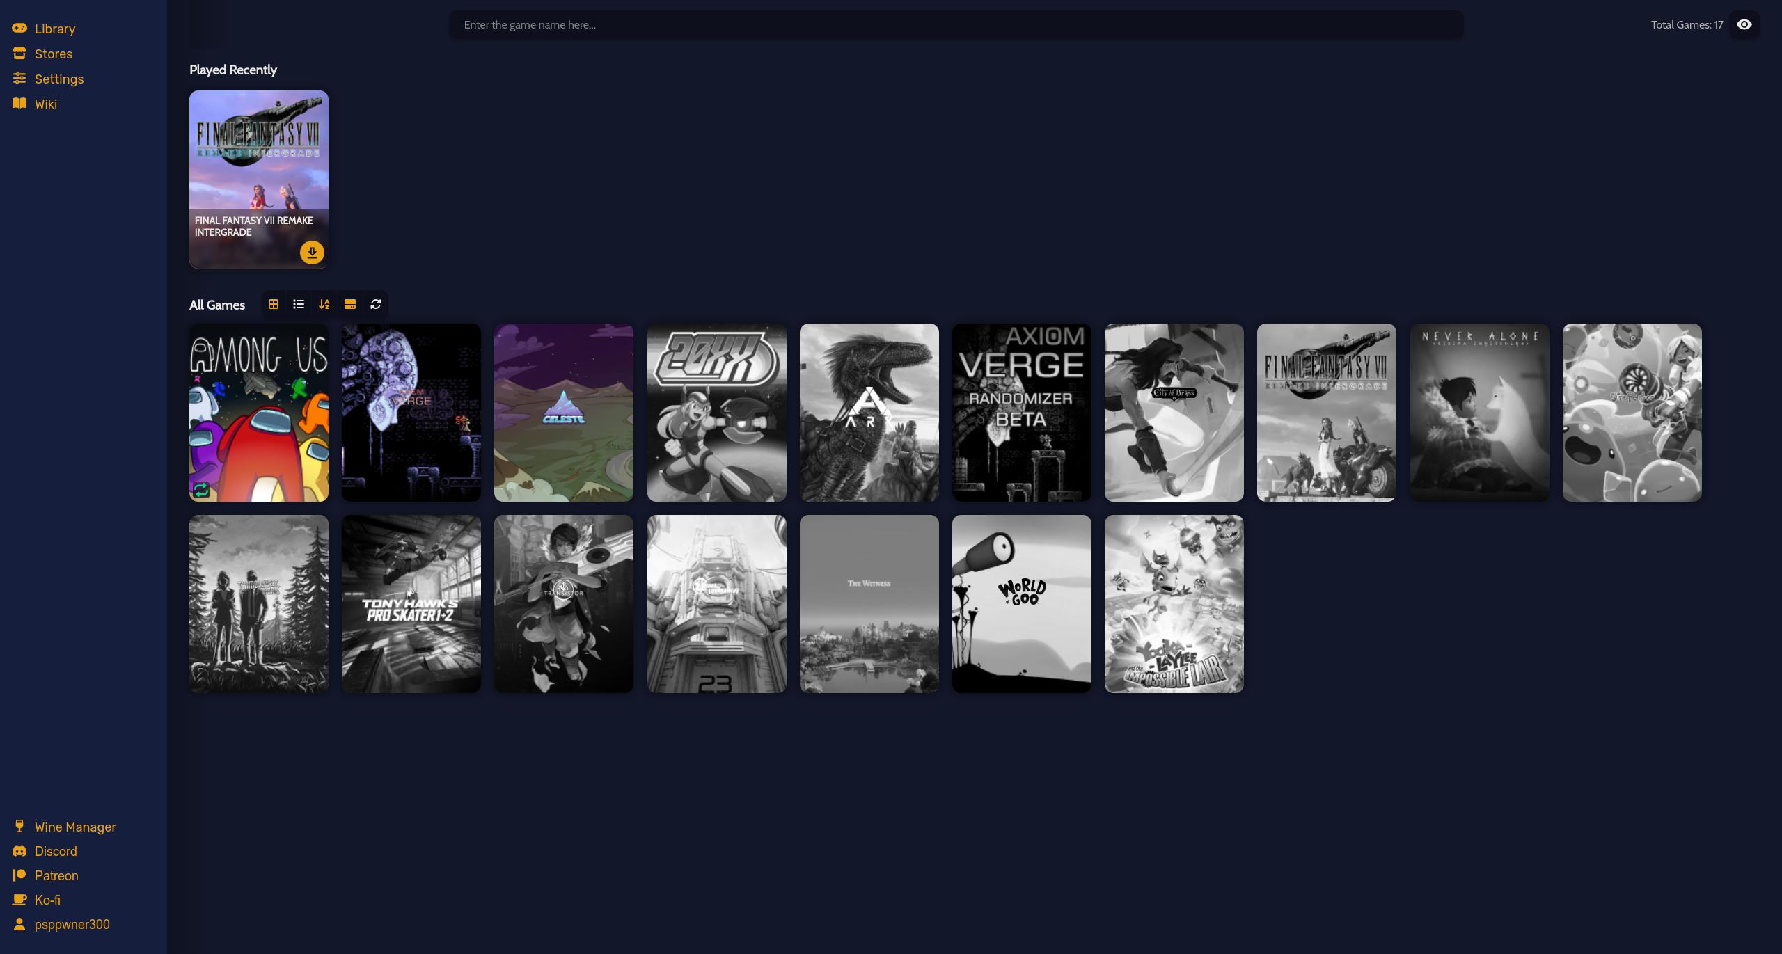Click the All Games heading
1782x954 pixels.
pyautogui.click(x=217, y=305)
